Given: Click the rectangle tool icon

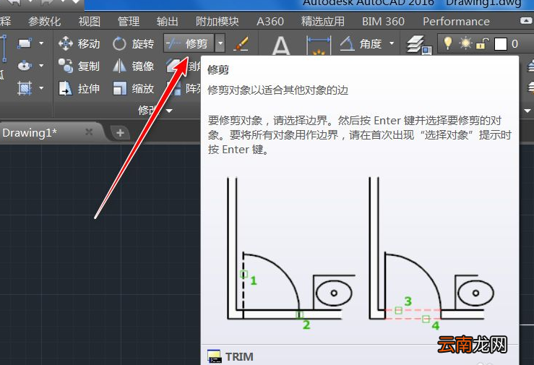Looking at the screenshot, I should coord(25,43).
